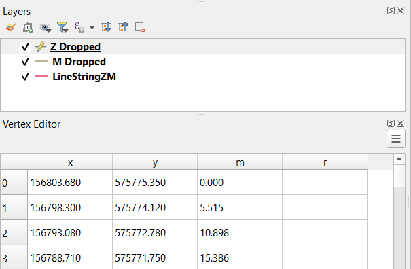The height and width of the screenshot is (269, 411).
Task: Click the x column header
Action: tap(70, 162)
